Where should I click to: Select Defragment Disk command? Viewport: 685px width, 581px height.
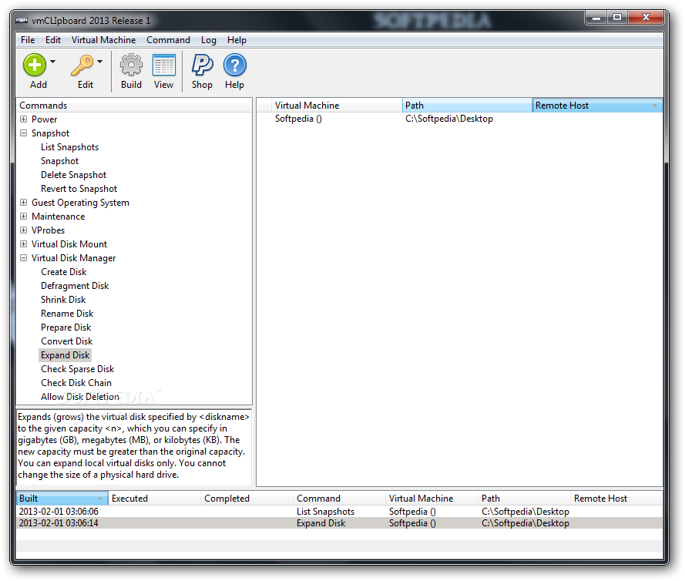click(x=75, y=286)
